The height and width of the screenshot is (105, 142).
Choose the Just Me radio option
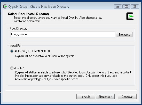(x=12, y=68)
